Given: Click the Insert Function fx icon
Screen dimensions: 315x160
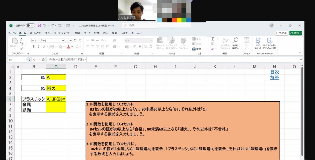Looking at the screenshot, I should pos(43,60).
